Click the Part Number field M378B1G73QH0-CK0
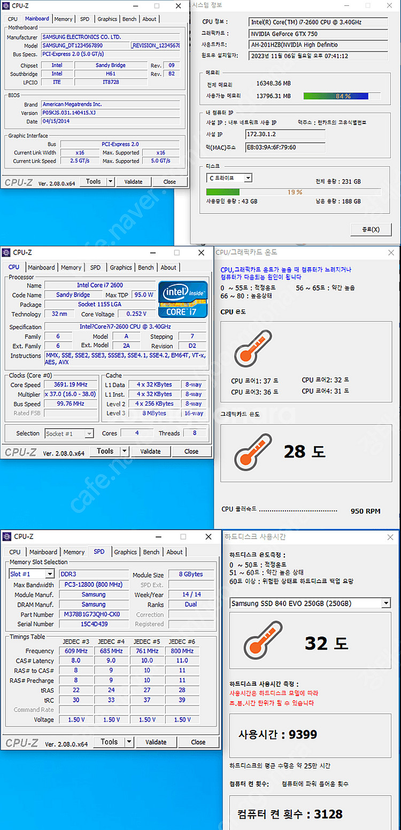 pos(93,615)
